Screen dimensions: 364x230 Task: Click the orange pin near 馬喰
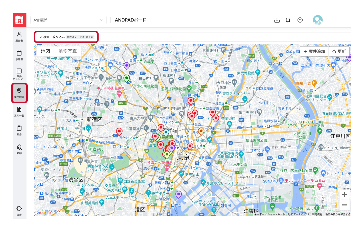click(201, 131)
